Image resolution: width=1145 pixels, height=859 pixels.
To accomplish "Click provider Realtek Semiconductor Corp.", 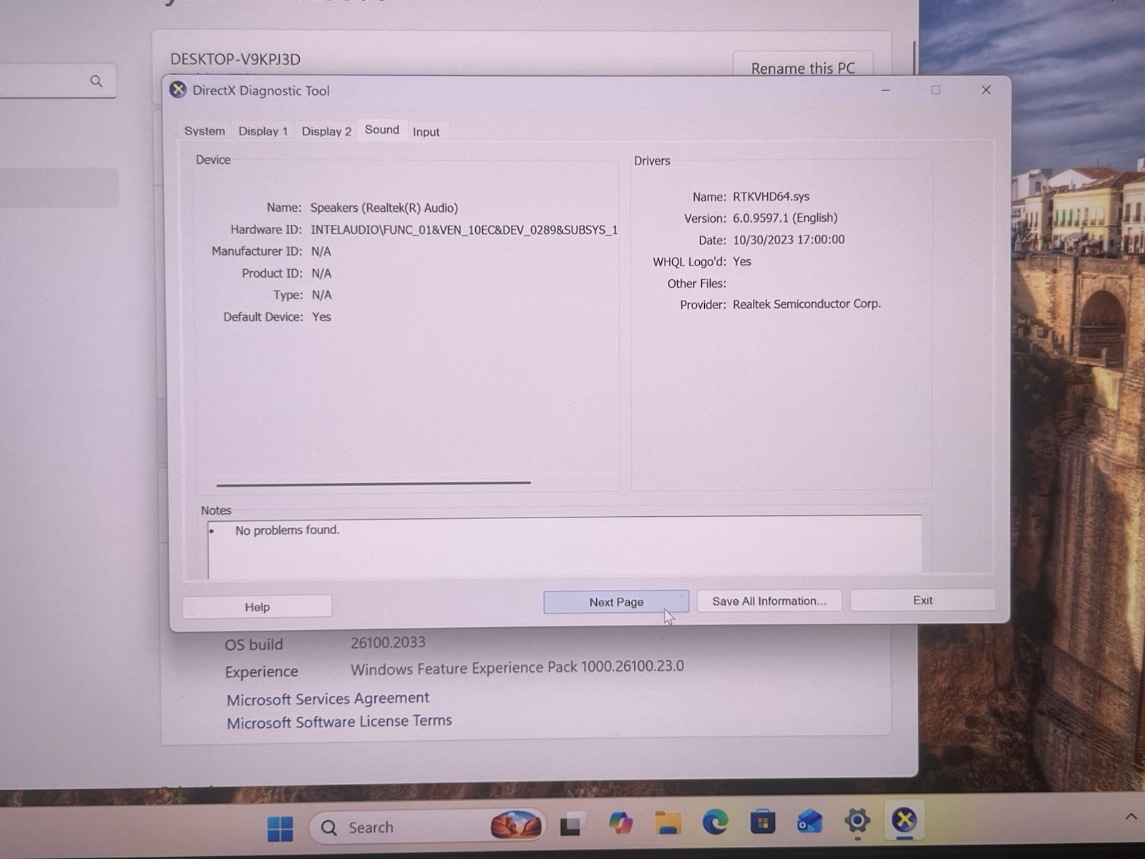I will click(x=807, y=304).
